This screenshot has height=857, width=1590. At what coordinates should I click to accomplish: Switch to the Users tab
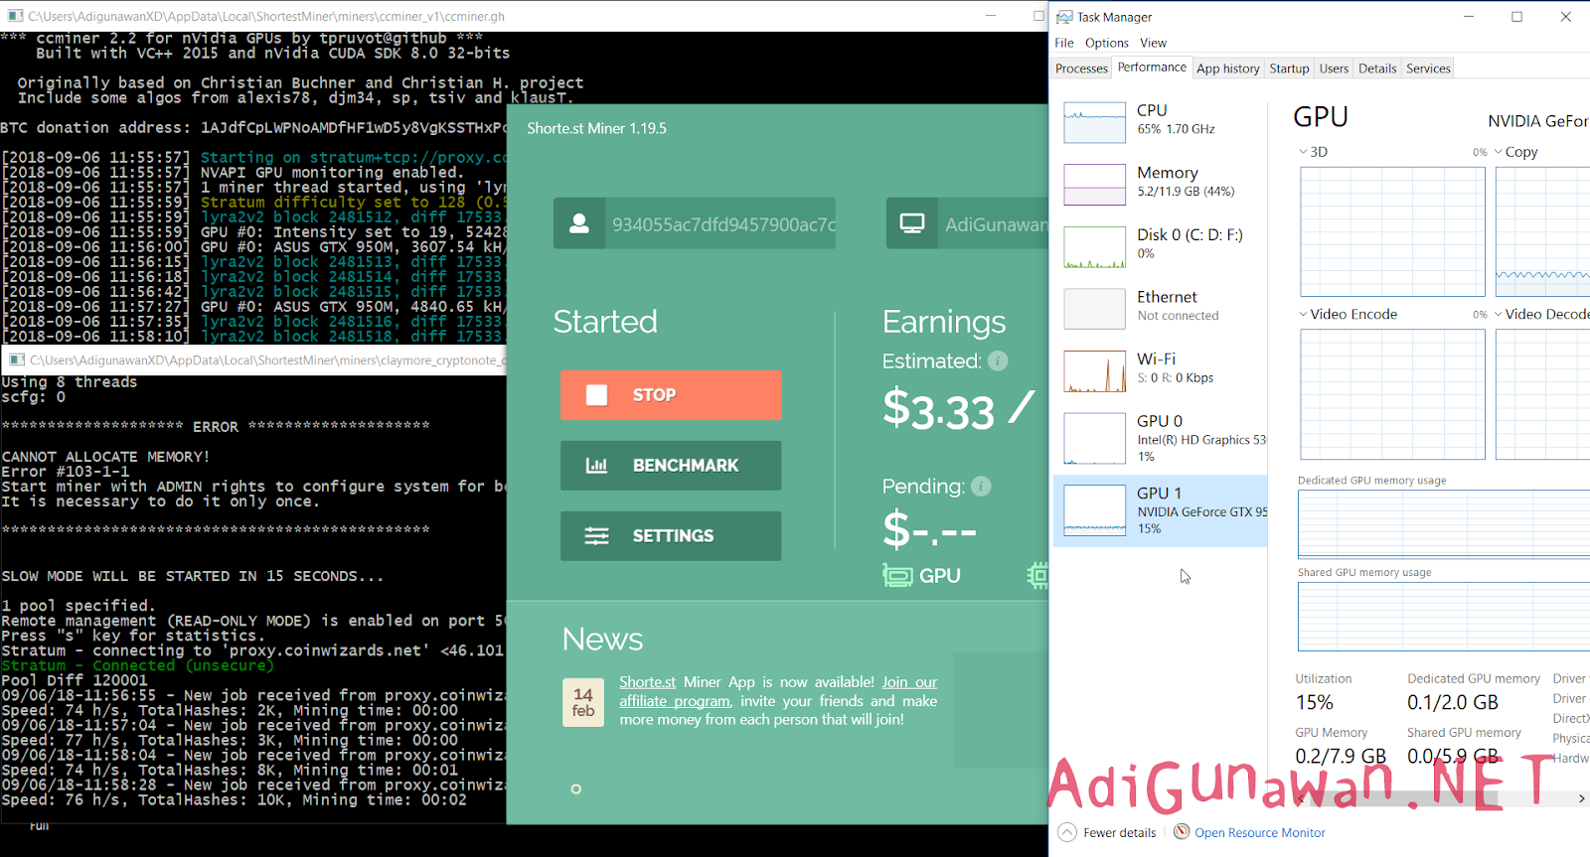pos(1334,69)
